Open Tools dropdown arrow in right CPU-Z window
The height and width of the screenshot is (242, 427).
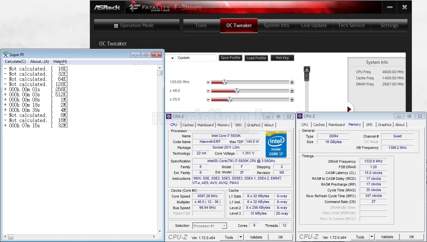point(372,237)
